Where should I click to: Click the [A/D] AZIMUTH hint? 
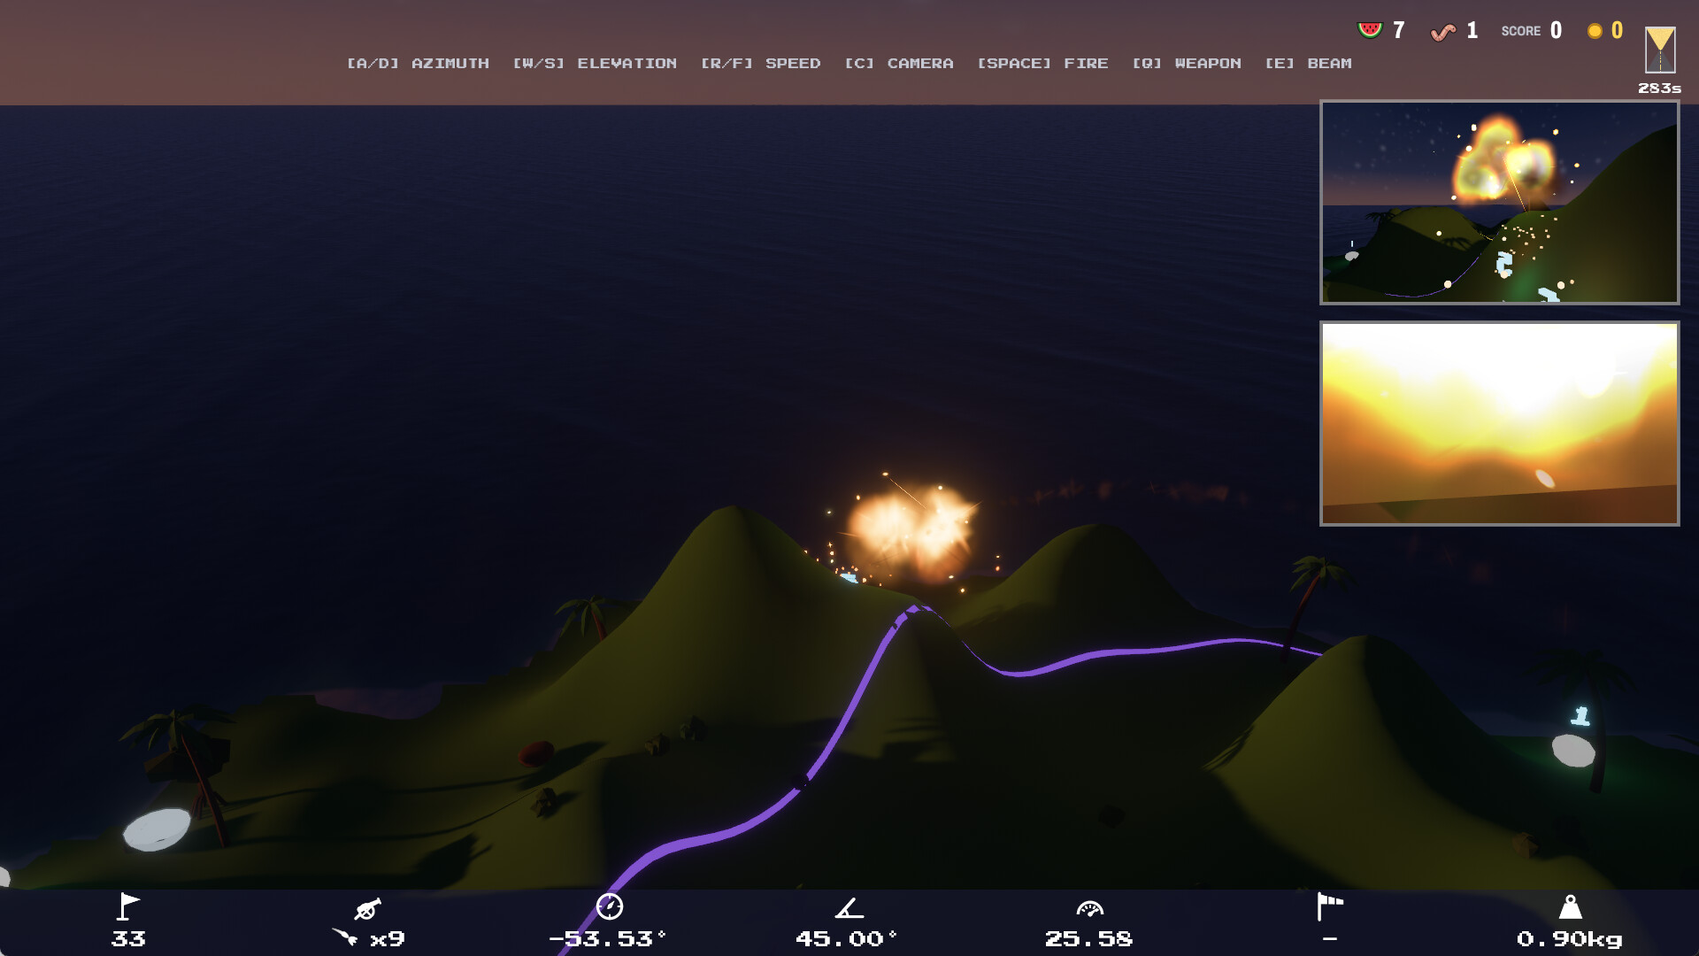coord(418,64)
